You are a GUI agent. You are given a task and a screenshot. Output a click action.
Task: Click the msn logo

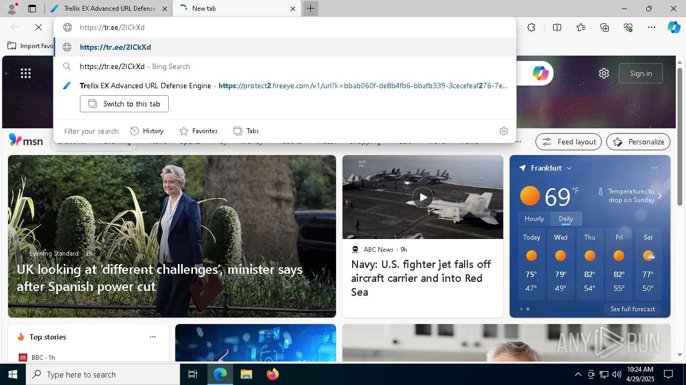tap(26, 141)
